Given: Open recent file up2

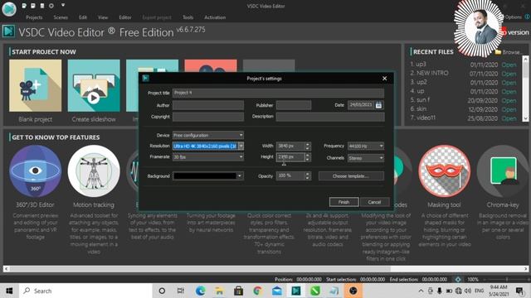Looking at the screenshot, I should click(509, 83).
